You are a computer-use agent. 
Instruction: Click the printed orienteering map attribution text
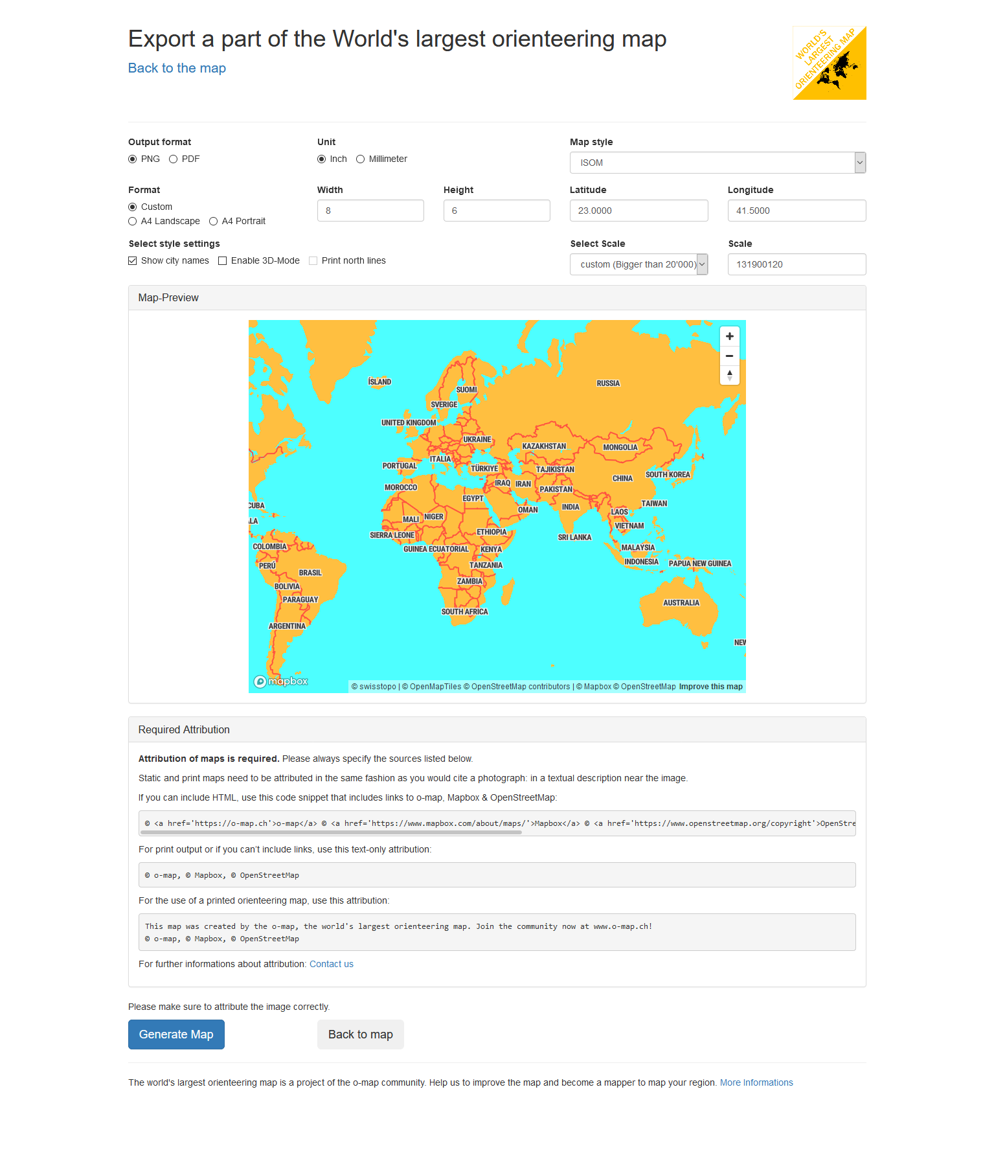point(497,932)
